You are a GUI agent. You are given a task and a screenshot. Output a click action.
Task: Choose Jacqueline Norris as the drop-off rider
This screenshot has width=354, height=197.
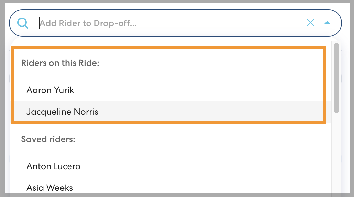[63, 112]
